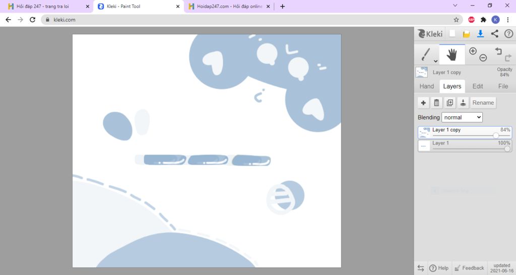Click the Rename layer button
The height and width of the screenshot is (275, 516).
483,103
